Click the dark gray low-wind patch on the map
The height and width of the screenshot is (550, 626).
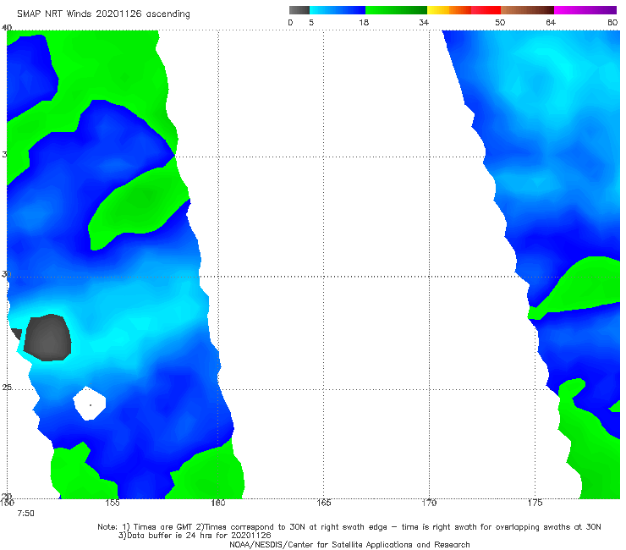[x=48, y=338]
